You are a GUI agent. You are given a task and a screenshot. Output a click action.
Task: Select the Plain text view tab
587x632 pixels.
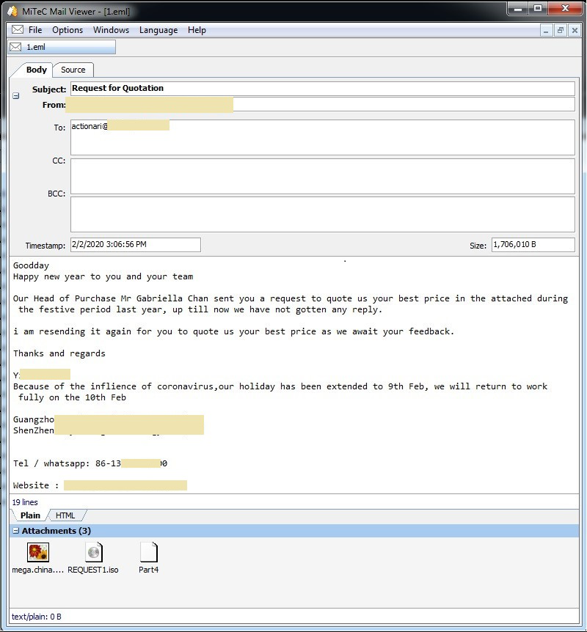(x=30, y=515)
